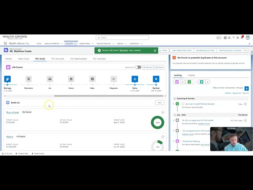Open the Setup gear icon

[238, 38]
